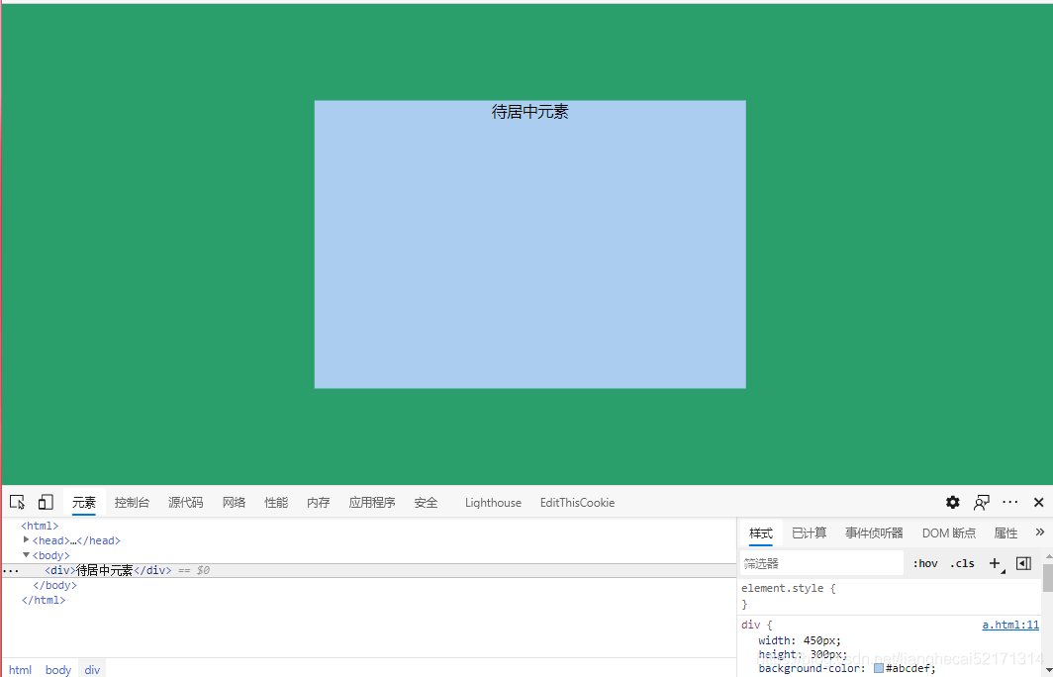Click the 筛选器 styles filter input

821,562
